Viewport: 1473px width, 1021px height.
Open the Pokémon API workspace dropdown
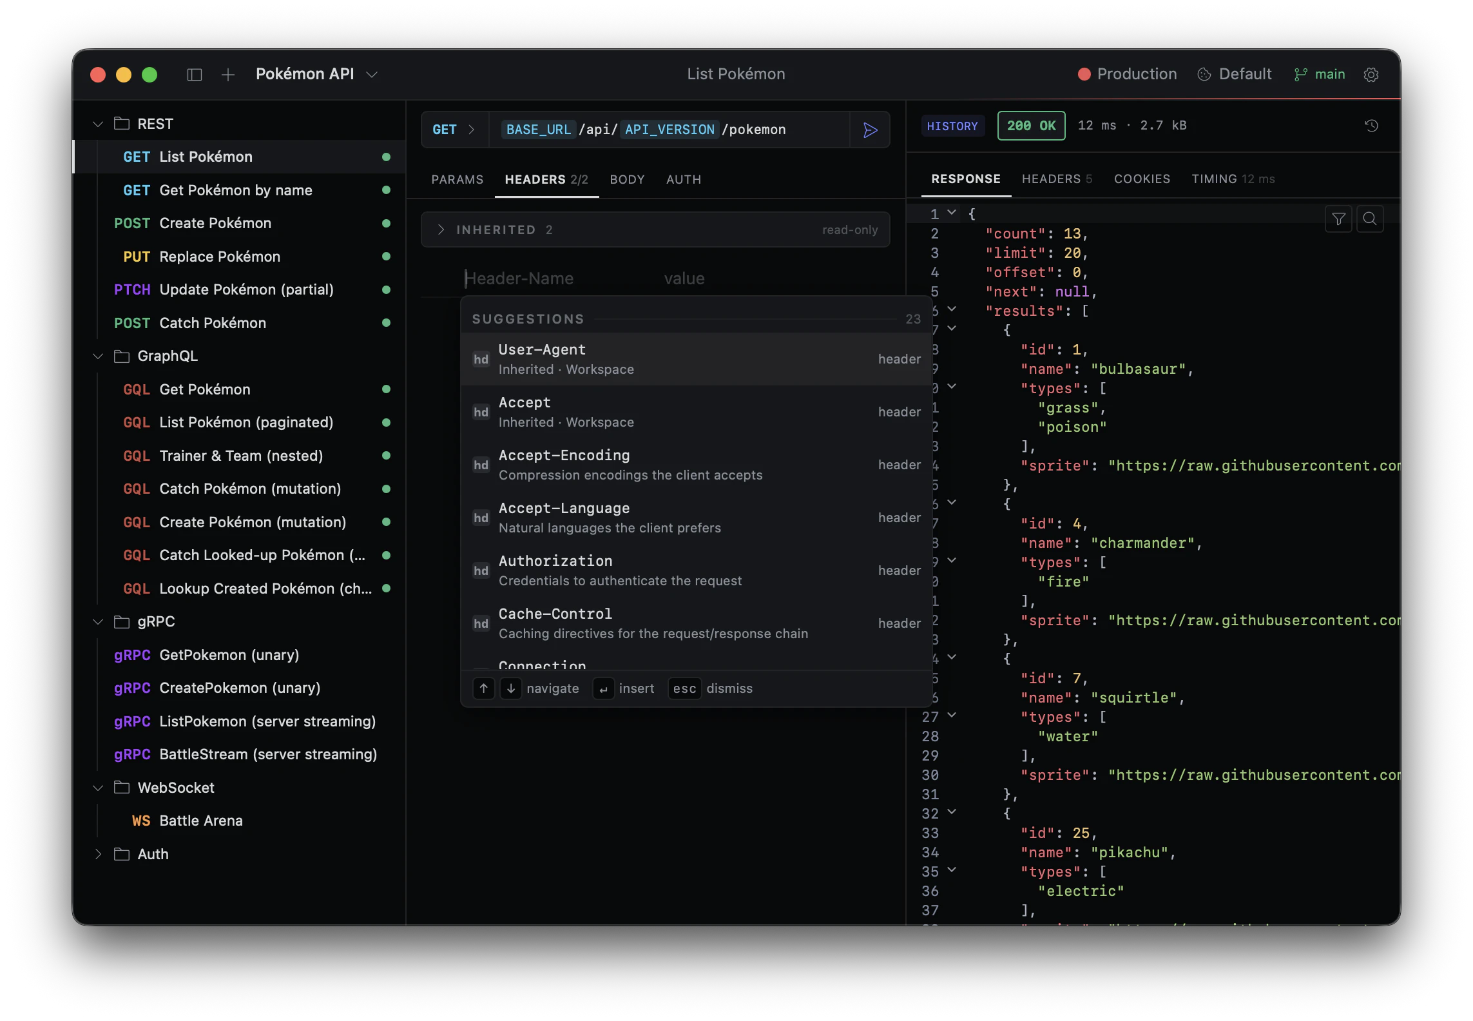(316, 75)
